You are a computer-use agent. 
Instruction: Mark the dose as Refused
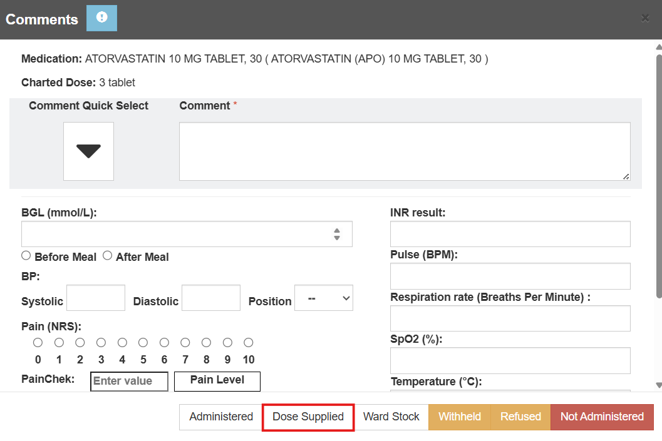coord(520,417)
